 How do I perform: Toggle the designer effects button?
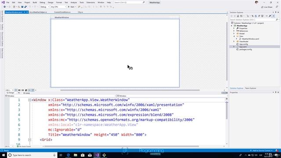pos(16,90)
